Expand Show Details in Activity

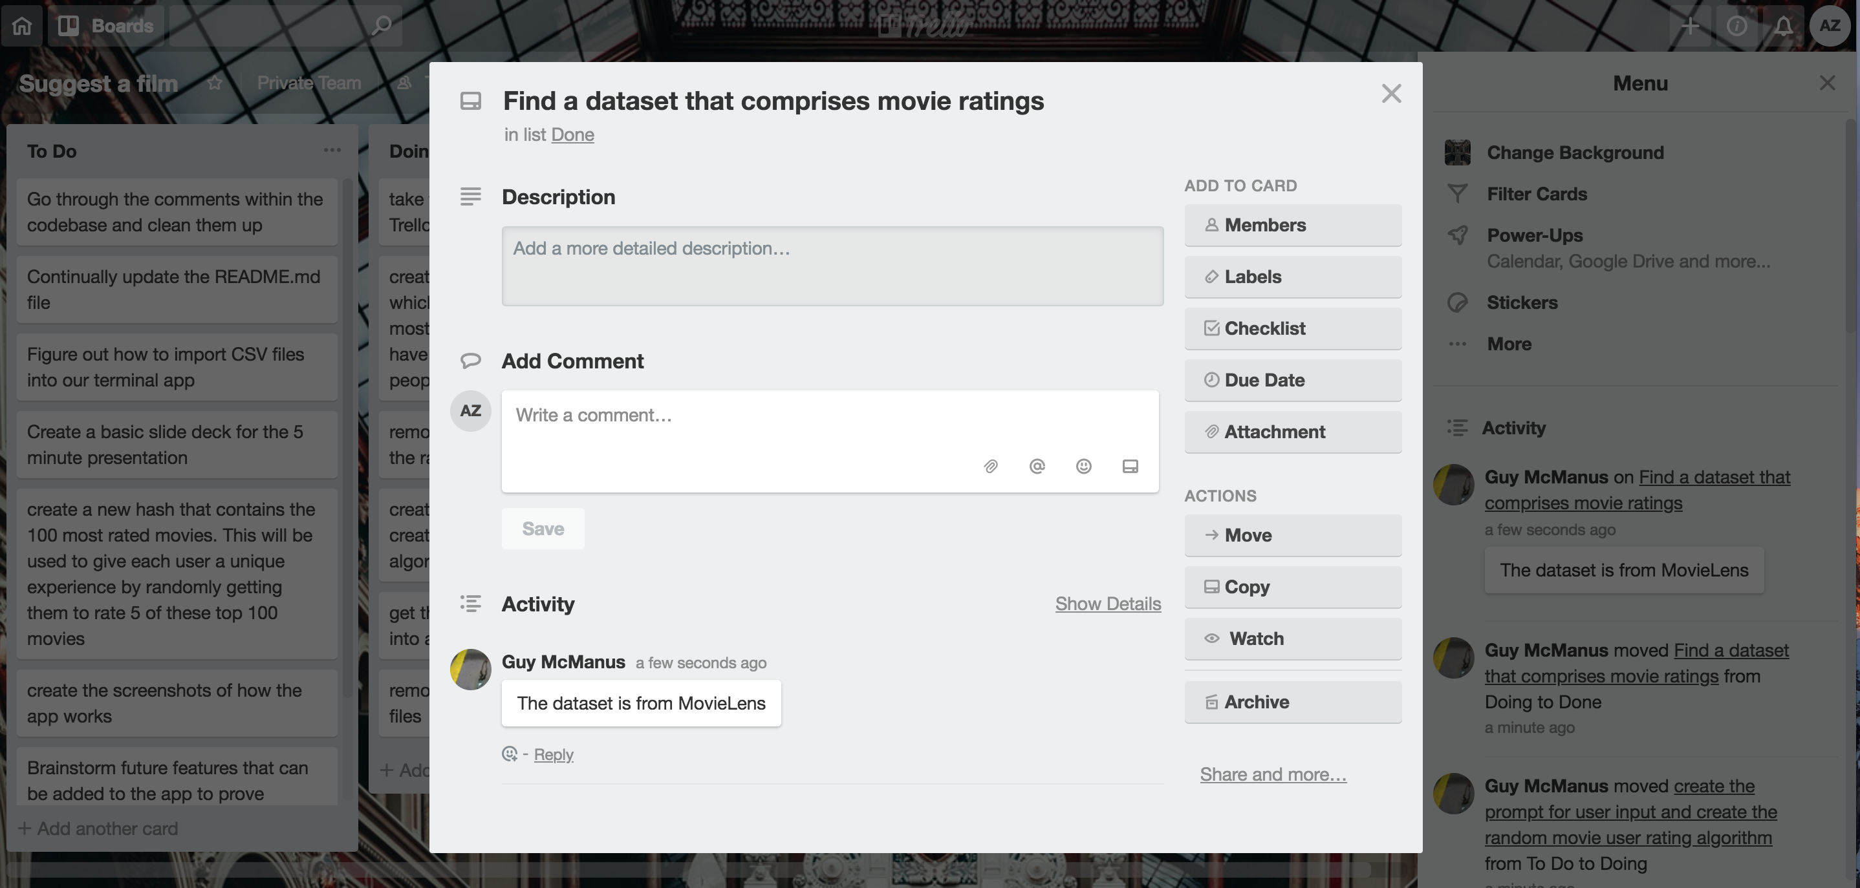tap(1108, 604)
